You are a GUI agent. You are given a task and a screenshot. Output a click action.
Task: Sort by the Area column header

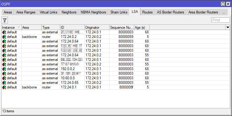click(31, 28)
